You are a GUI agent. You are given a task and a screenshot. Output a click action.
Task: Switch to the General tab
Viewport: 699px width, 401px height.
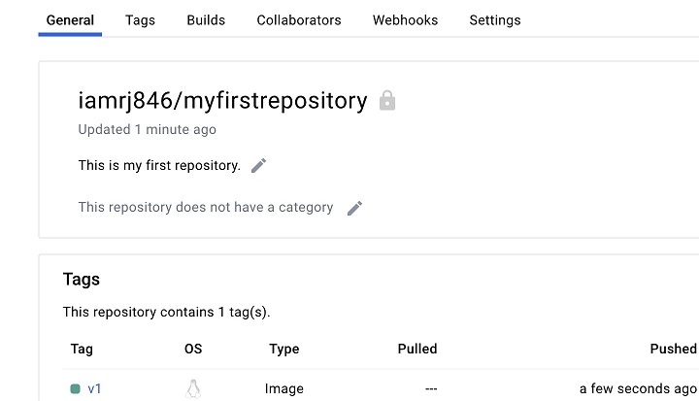click(x=70, y=19)
